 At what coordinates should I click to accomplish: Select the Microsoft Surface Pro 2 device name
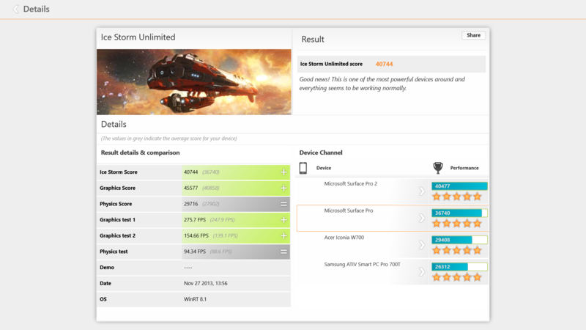351,184
